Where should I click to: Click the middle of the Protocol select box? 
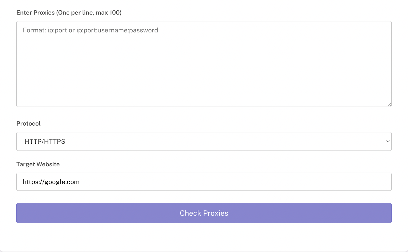[204, 141]
